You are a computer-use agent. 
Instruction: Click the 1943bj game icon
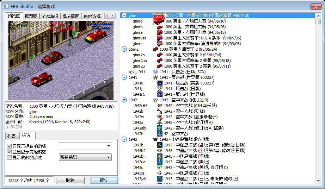pos(159,156)
